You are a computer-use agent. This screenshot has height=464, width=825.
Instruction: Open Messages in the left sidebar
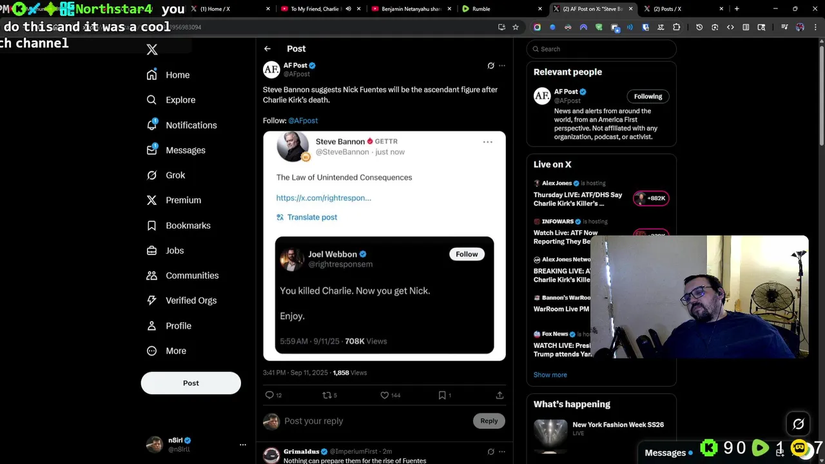click(176, 150)
